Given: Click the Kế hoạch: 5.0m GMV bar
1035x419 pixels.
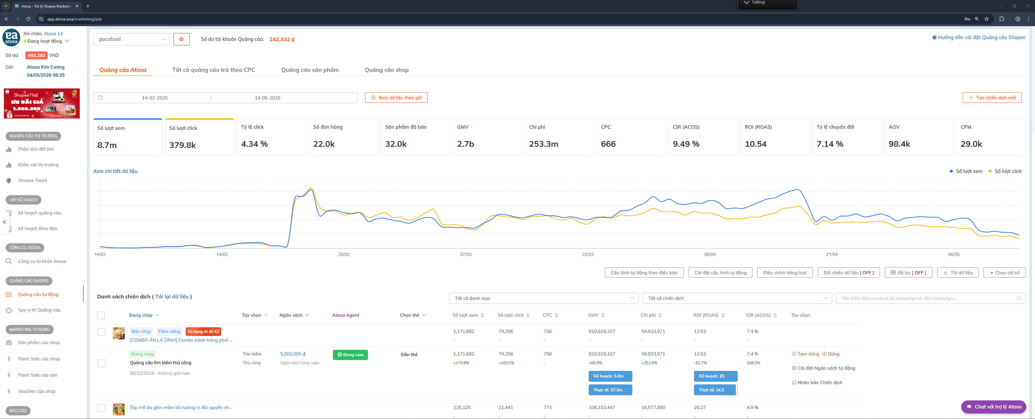Looking at the screenshot, I should 610,376.
